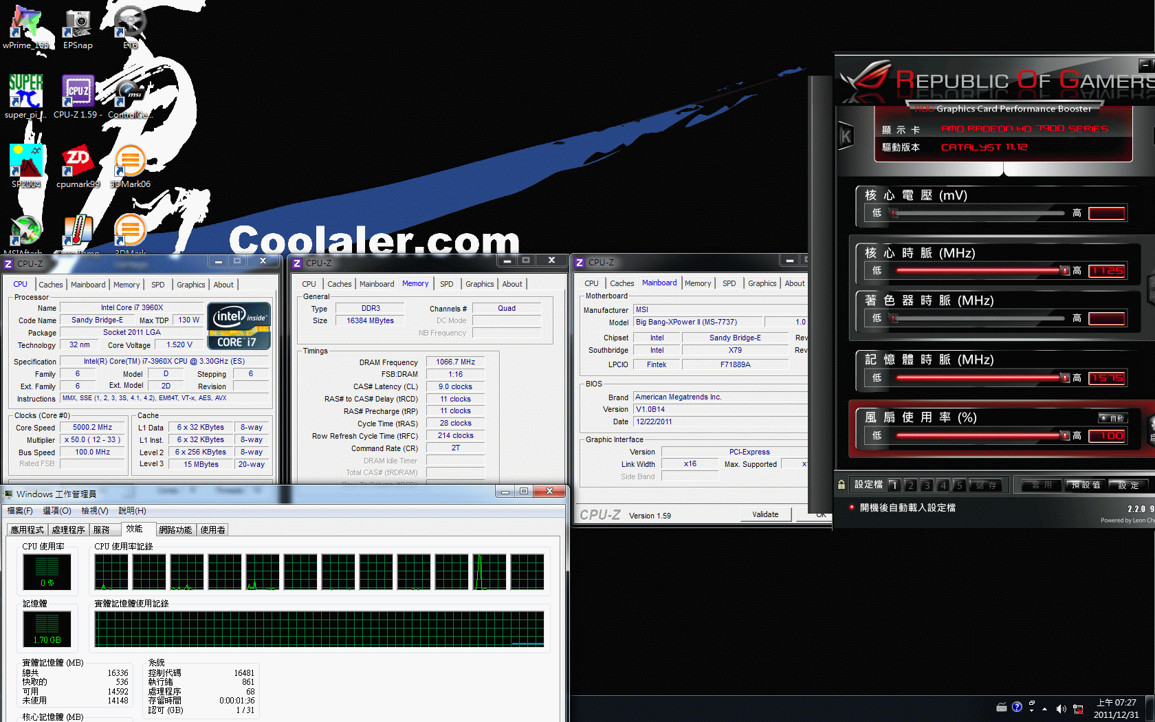
Task: Click the Multiplier value x 50.0
Action: coord(93,439)
